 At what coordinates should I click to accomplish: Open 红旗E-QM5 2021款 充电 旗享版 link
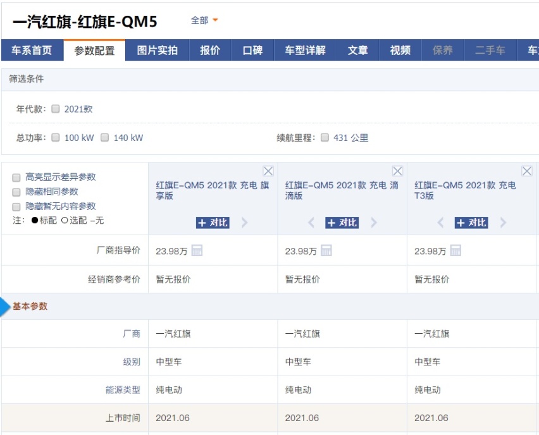[212, 190]
